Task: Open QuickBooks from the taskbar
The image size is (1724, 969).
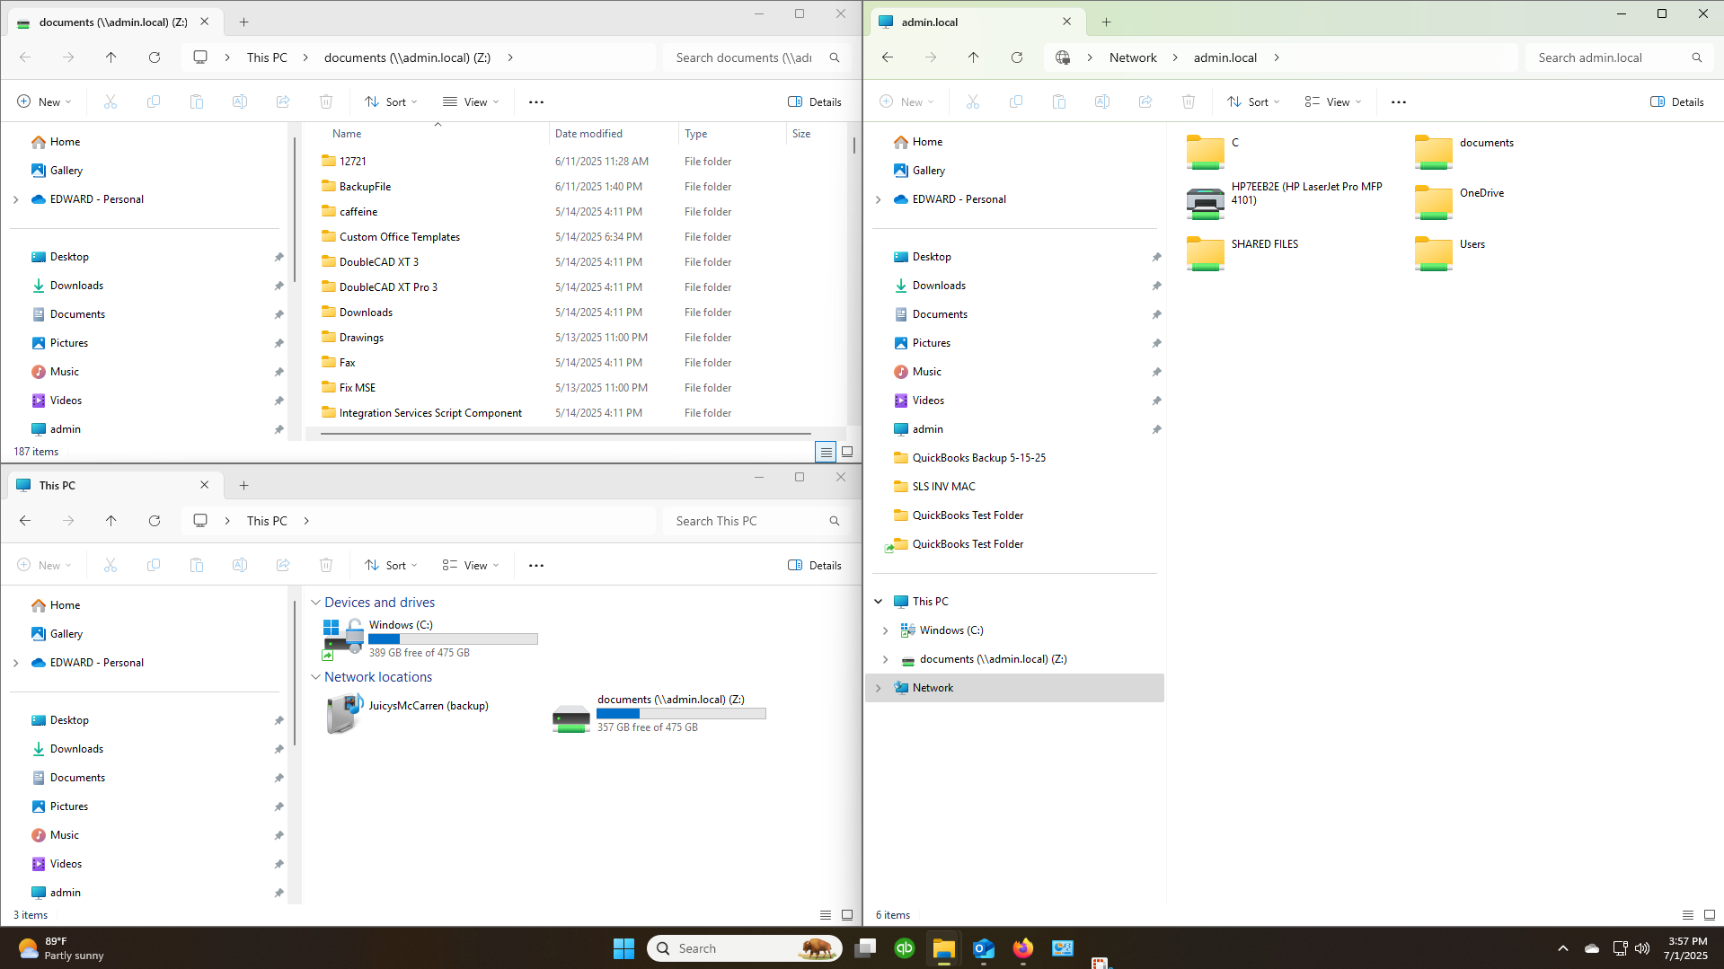Action: (905, 948)
